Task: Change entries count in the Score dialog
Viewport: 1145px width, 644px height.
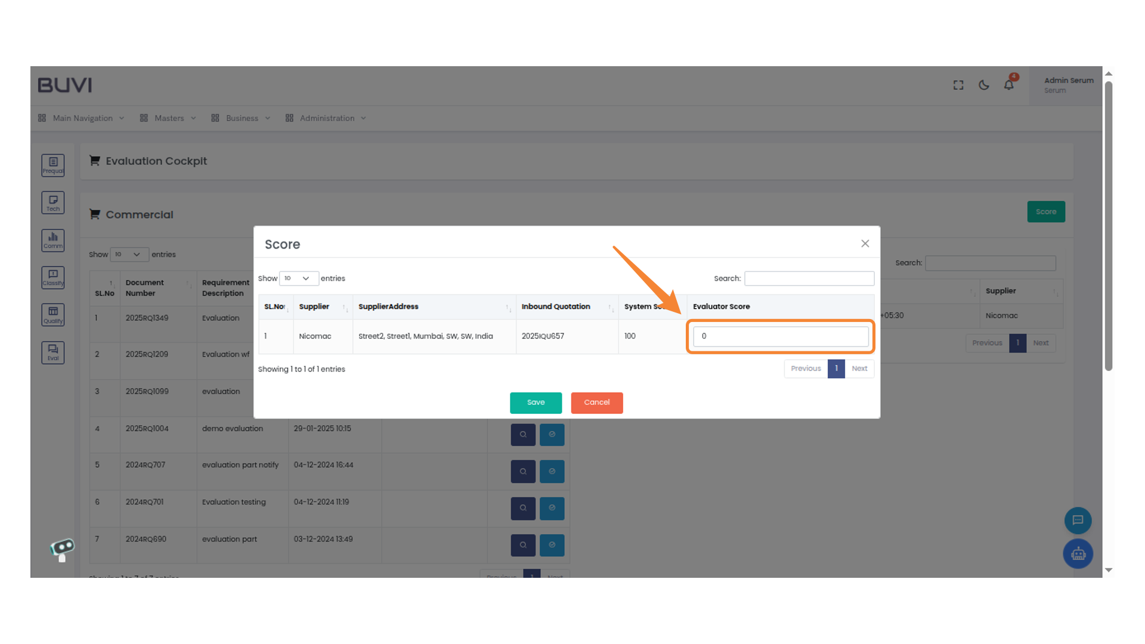Action: tap(299, 278)
